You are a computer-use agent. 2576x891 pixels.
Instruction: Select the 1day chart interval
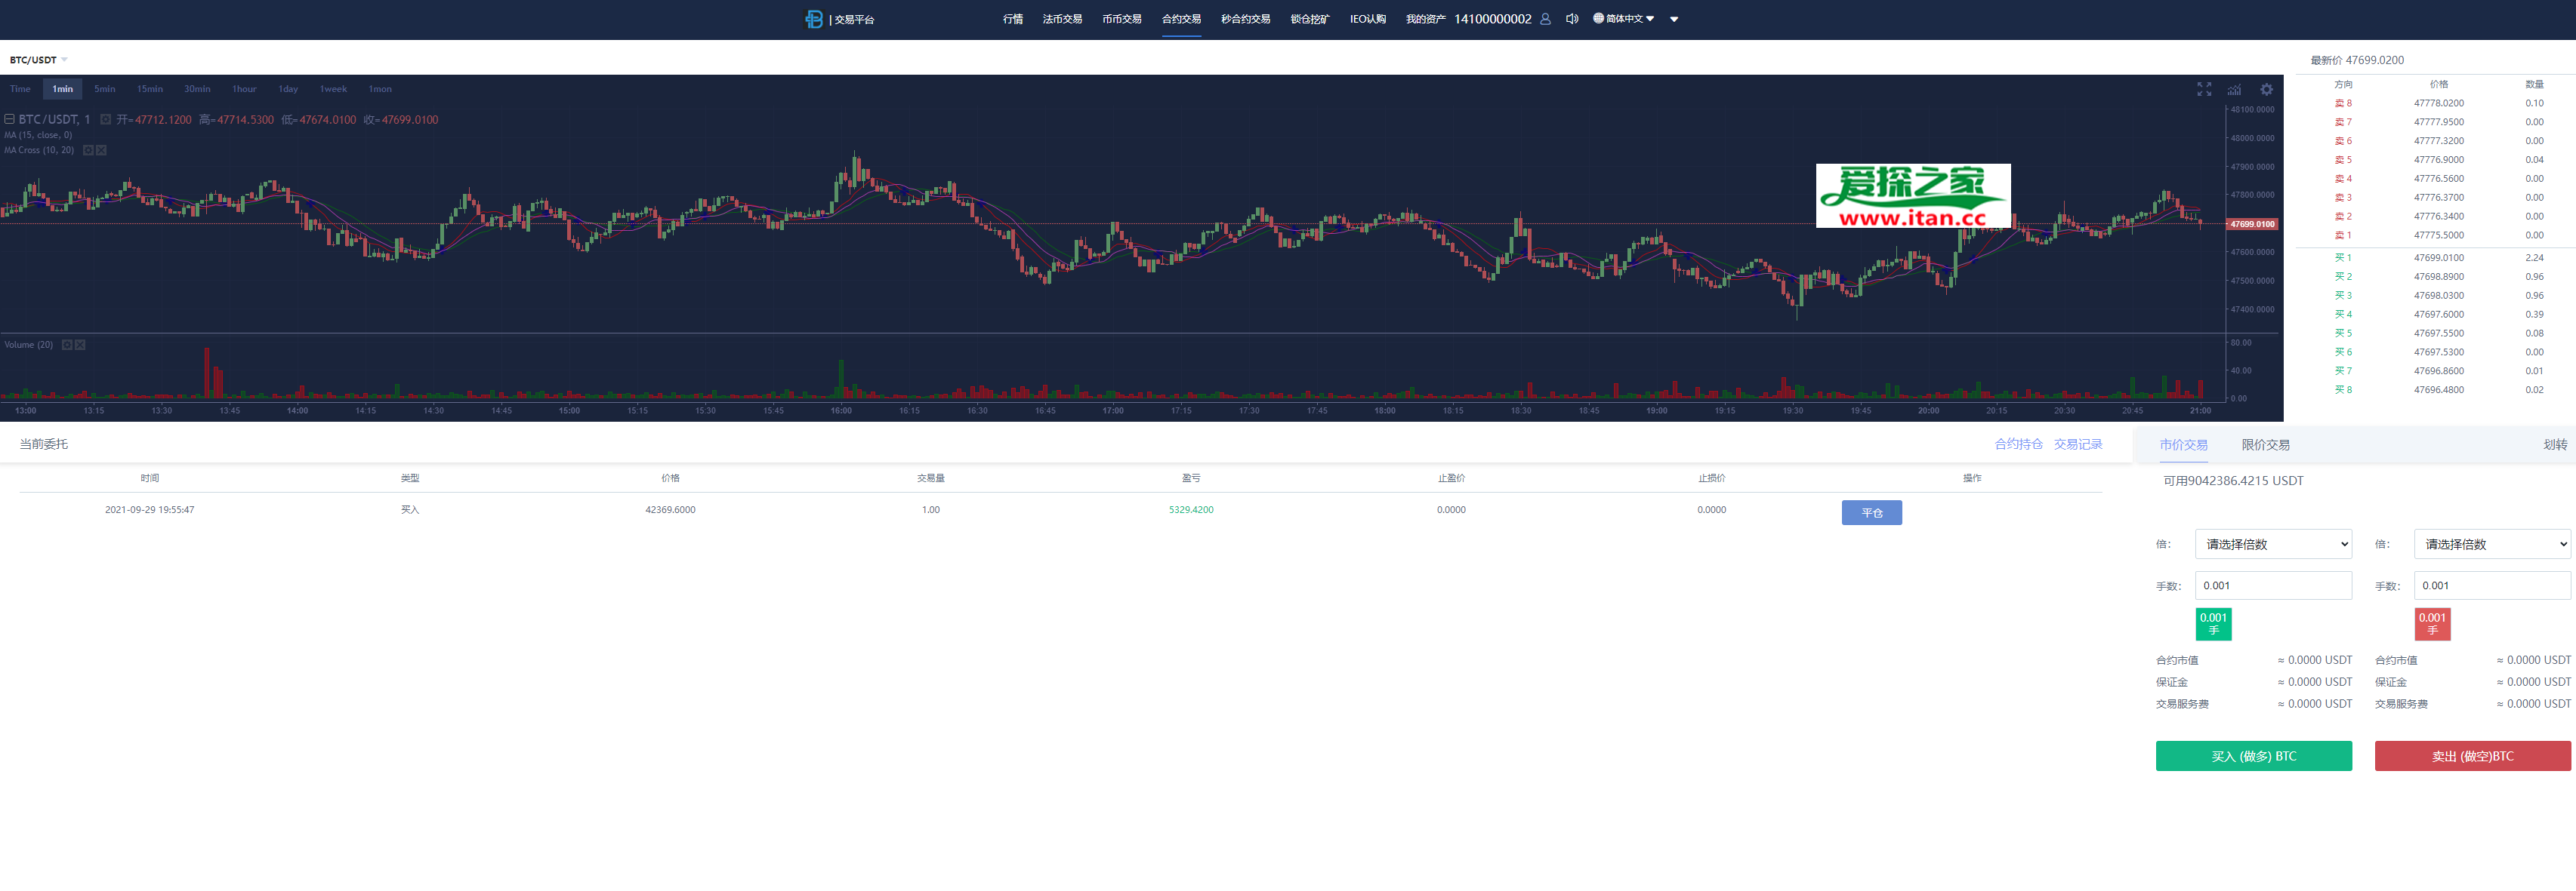[288, 89]
